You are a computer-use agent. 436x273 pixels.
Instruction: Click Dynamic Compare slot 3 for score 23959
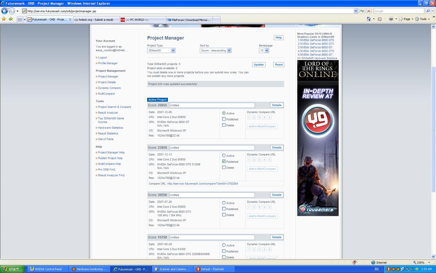click(259, 160)
